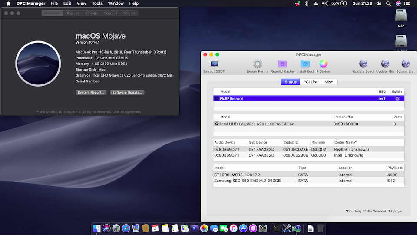Open iTunes from the dock
Image resolution: width=417 pixels, height=235 pixels.
point(234,228)
